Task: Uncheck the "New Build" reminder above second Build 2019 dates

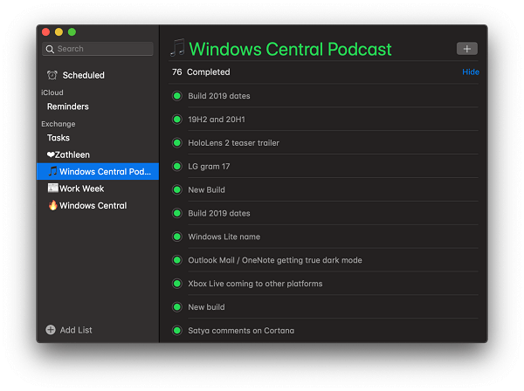Action: (x=177, y=189)
